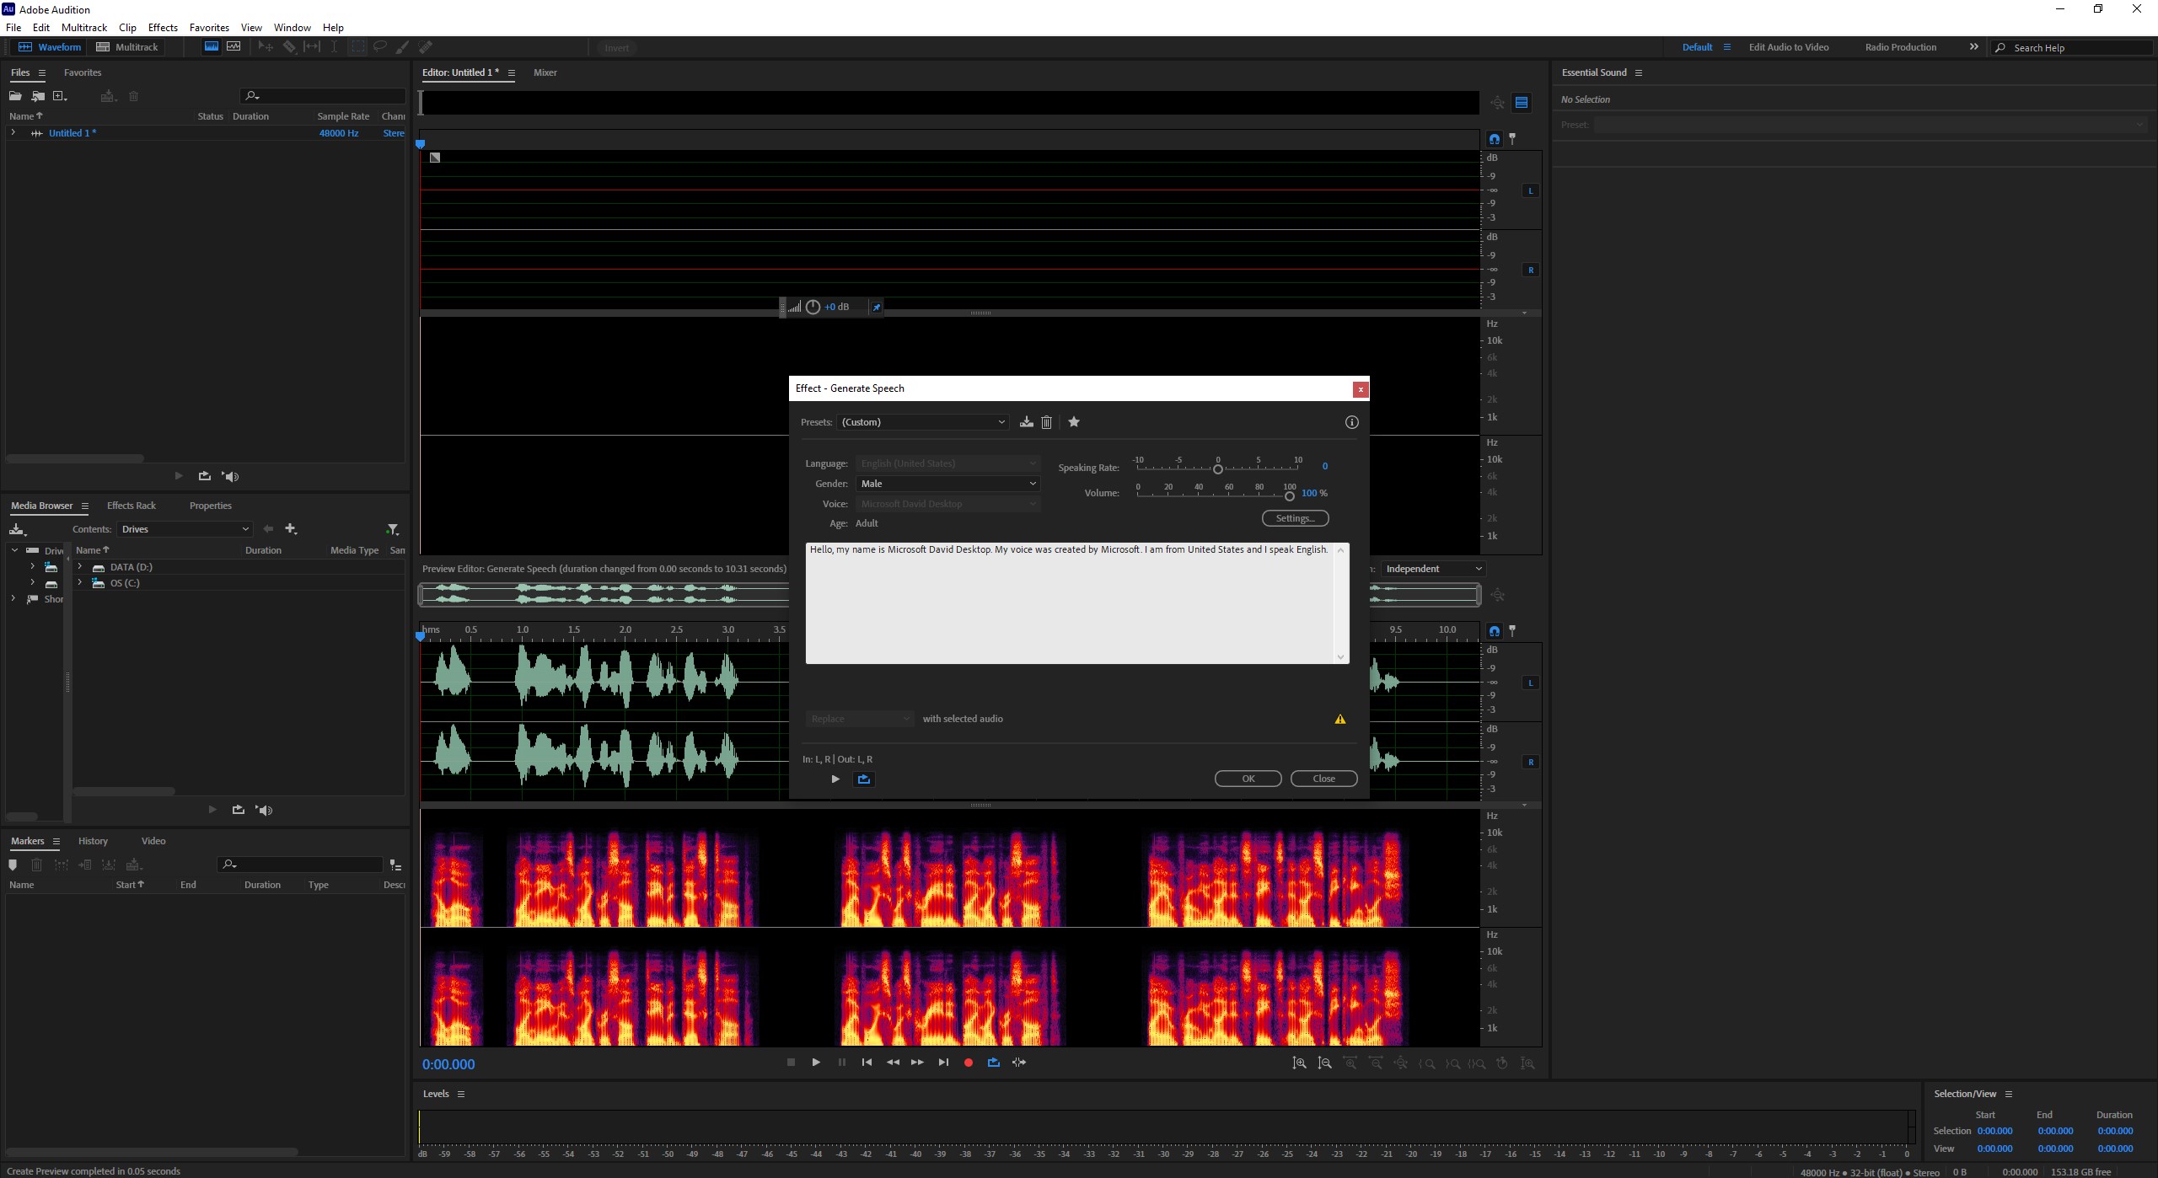The height and width of the screenshot is (1178, 2158).
Task: Click the Speaking Rate slider handle
Action: [x=1217, y=469]
